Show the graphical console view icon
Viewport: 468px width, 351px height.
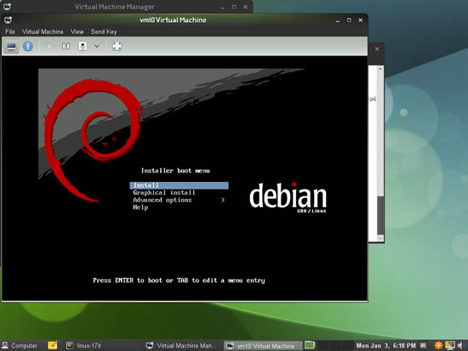click(x=11, y=46)
